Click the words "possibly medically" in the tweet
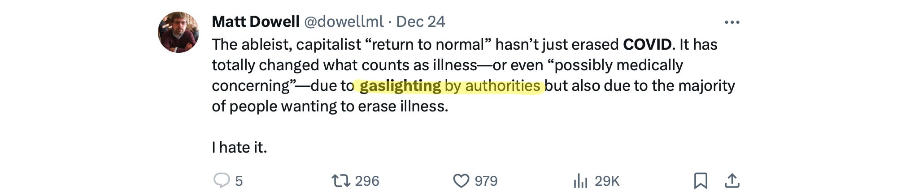Screen dimensions: 897x196 coord(619,65)
